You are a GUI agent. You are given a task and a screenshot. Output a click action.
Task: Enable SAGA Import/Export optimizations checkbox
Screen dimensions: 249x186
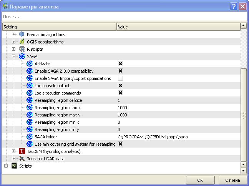pyautogui.click(x=120, y=78)
